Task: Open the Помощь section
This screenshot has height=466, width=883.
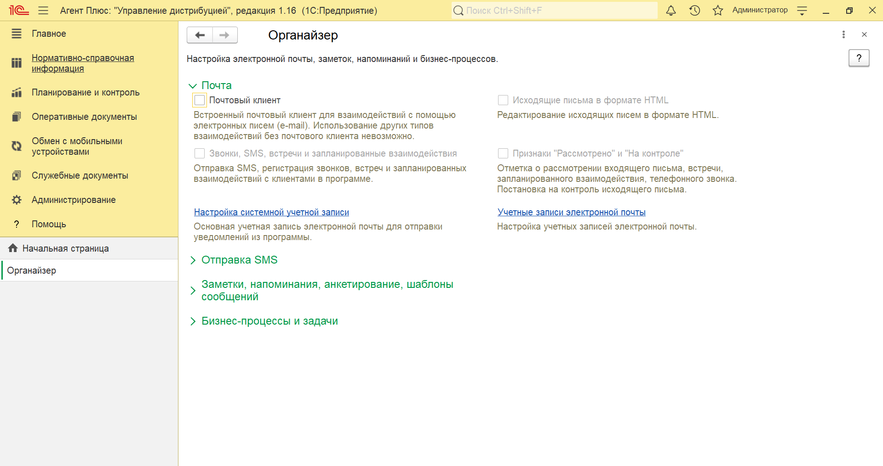Action: (49, 224)
